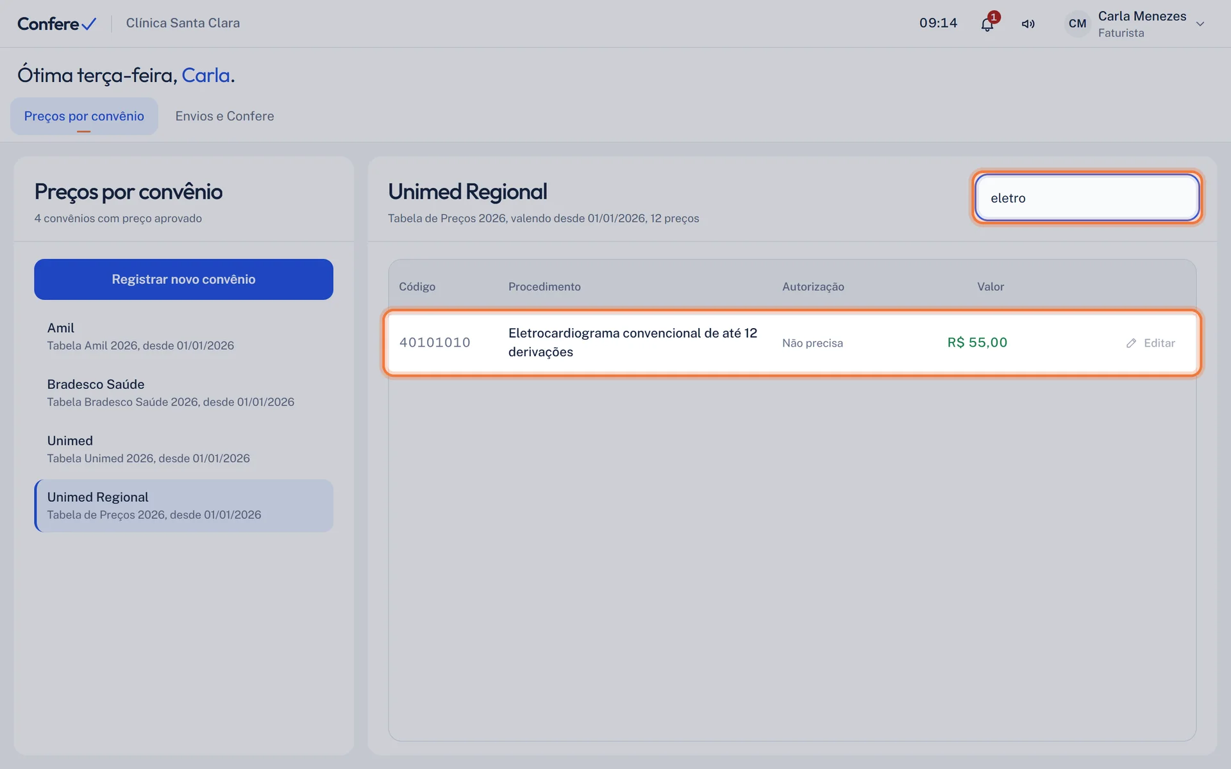Click Registrar novo convênio button

183,279
